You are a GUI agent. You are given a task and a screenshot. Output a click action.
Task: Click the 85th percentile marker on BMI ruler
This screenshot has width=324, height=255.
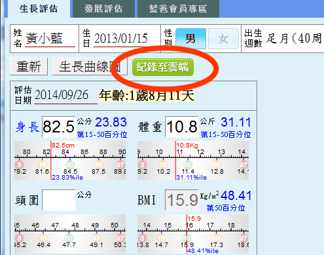point(217,238)
